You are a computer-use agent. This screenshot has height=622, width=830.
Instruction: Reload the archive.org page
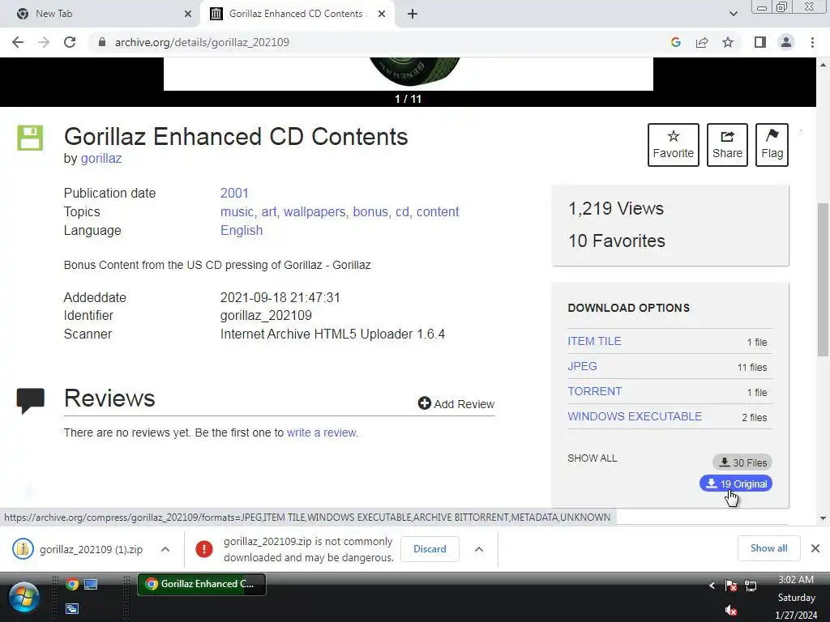coord(70,42)
